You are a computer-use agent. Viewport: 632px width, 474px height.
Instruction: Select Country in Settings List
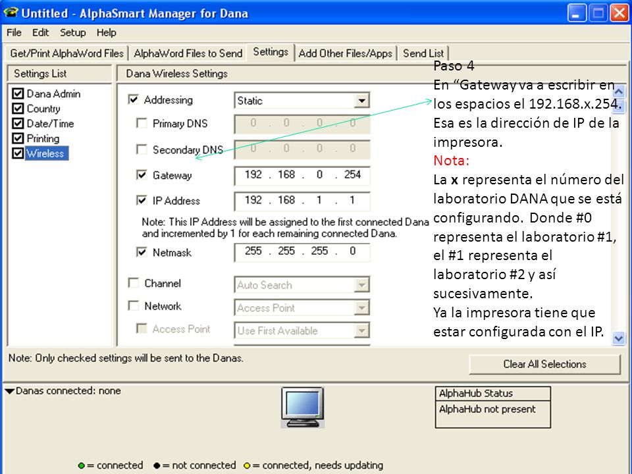[x=43, y=109]
